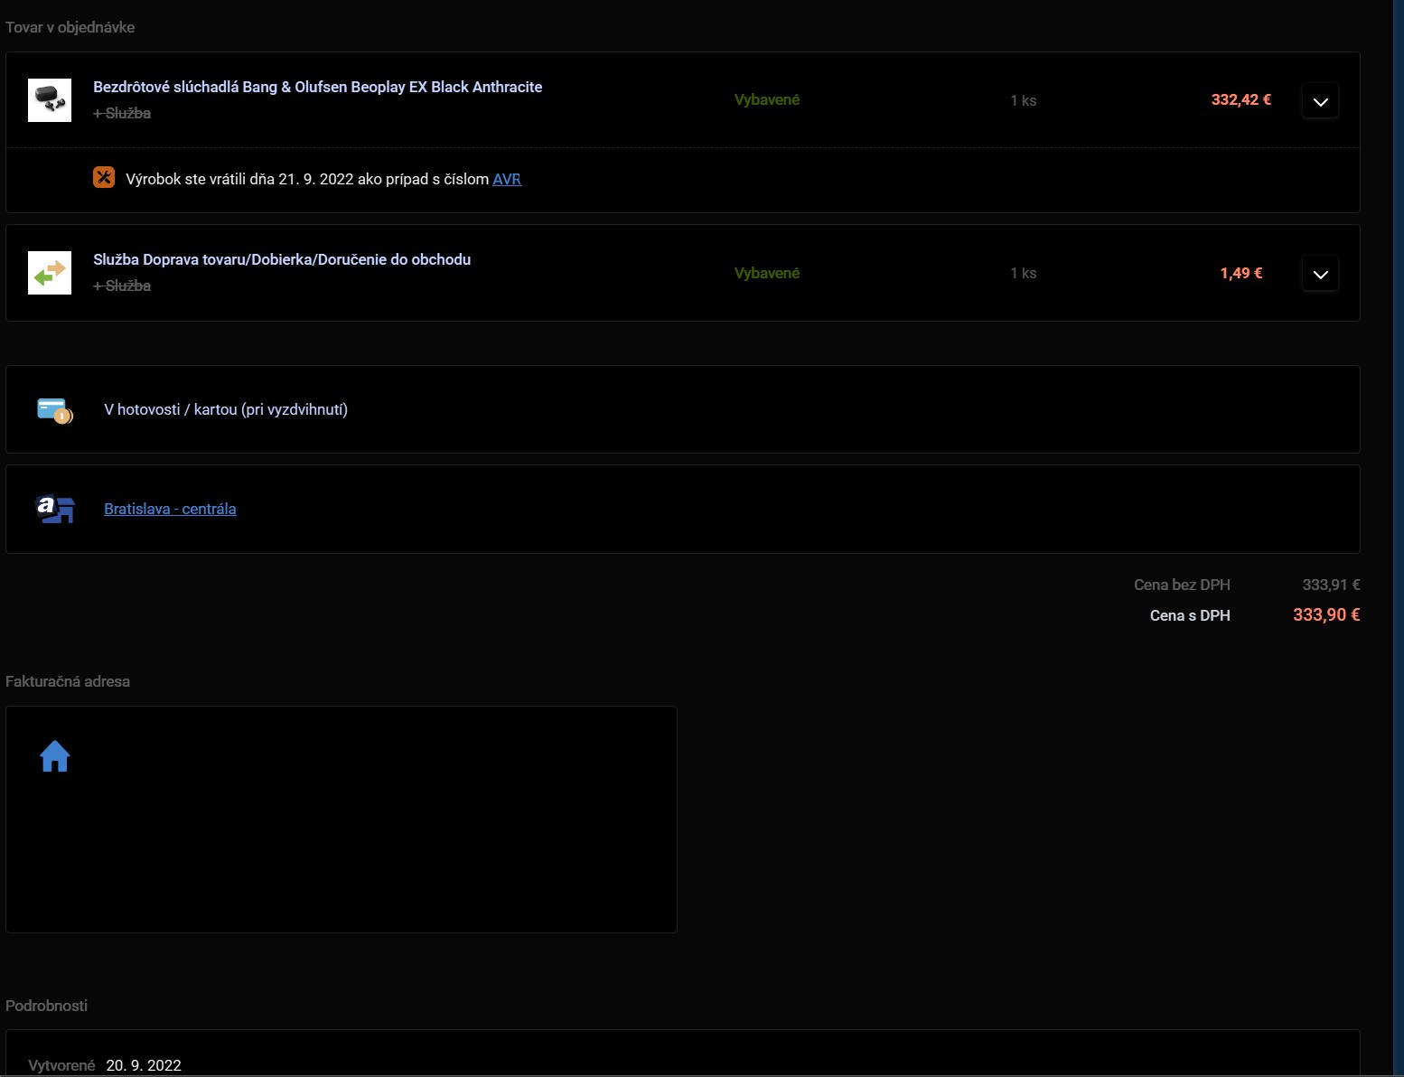Click the V hotovosti / kartou payment text
Image resolution: width=1404 pixels, height=1077 pixels.
click(x=226, y=409)
